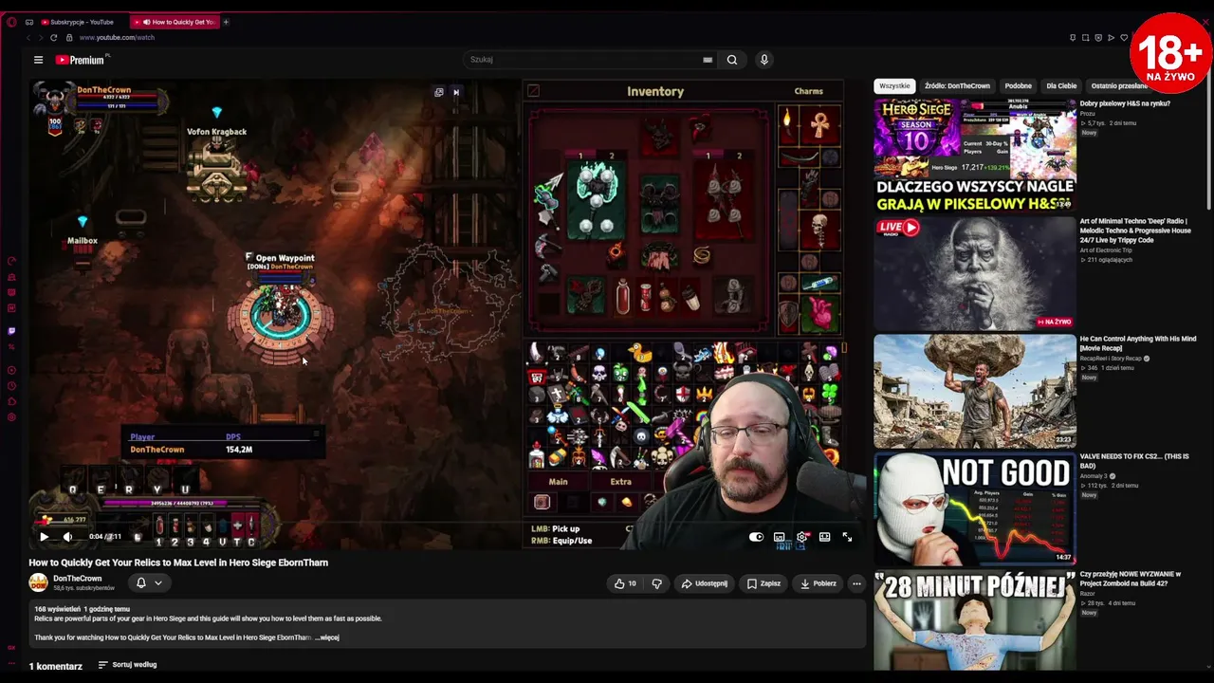
Task: Open 'Dobry pixelowy H&S na rynku?' title
Action: (x=1125, y=103)
